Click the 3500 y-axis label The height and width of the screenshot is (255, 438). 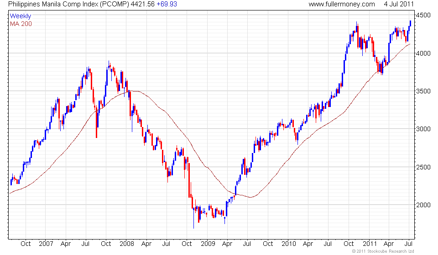point(423,91)
